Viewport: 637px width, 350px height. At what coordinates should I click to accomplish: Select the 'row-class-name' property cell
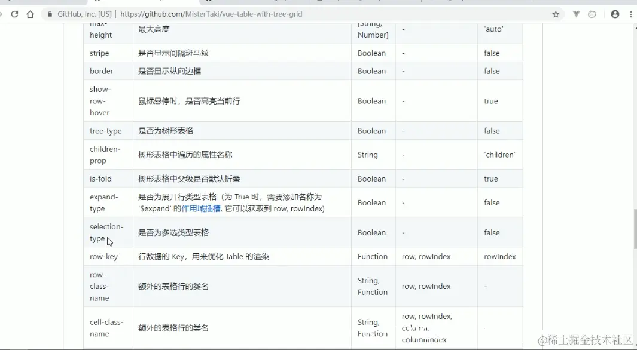[x=108, y=286]
